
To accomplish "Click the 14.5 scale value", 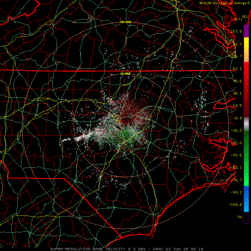I will tap(237, 106).
